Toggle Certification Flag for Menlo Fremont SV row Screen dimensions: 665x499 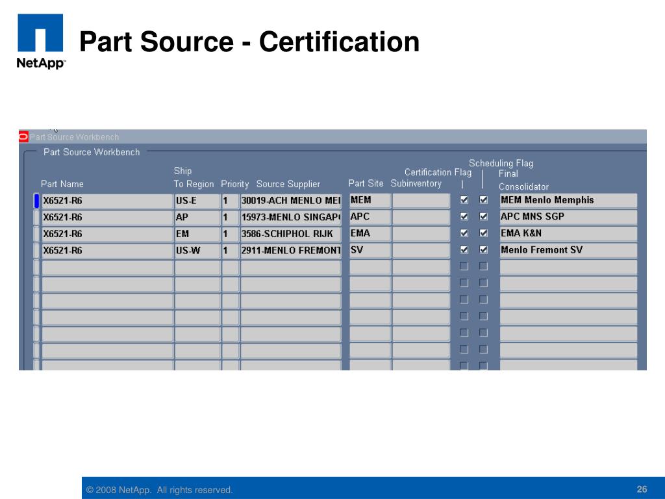464,249
